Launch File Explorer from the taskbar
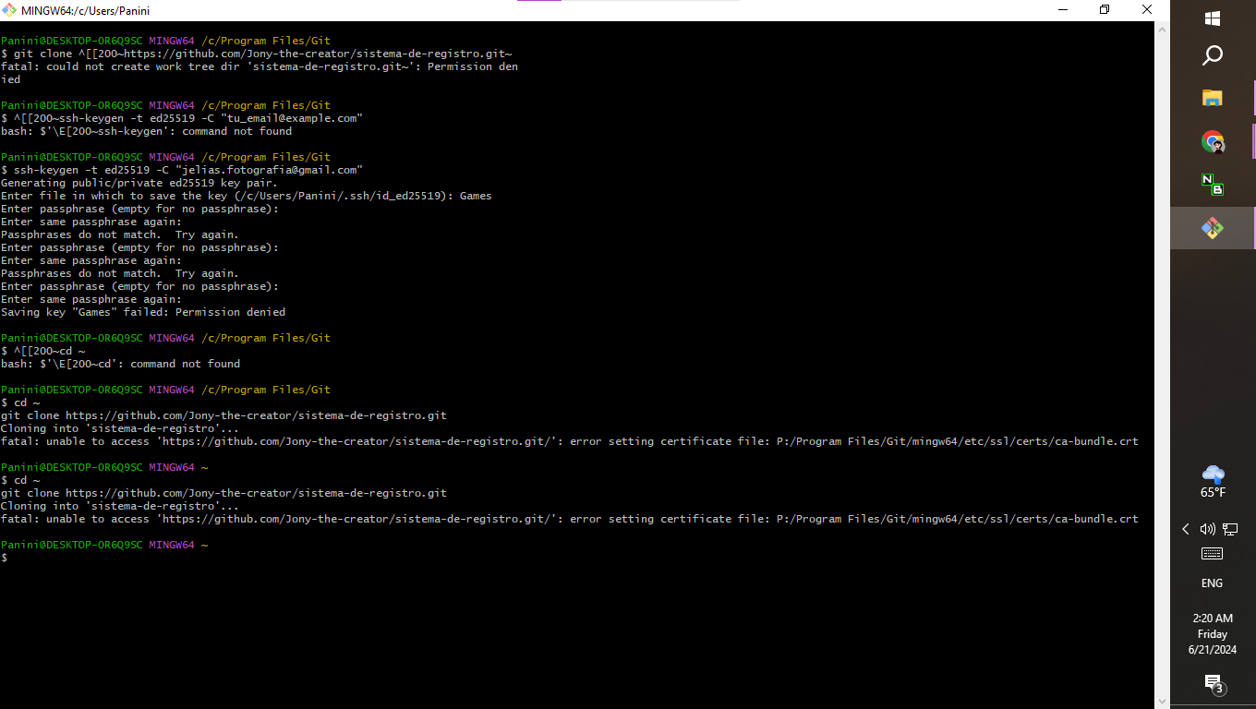Screen dimensions: 1256x709 [x=1213, y=99]
